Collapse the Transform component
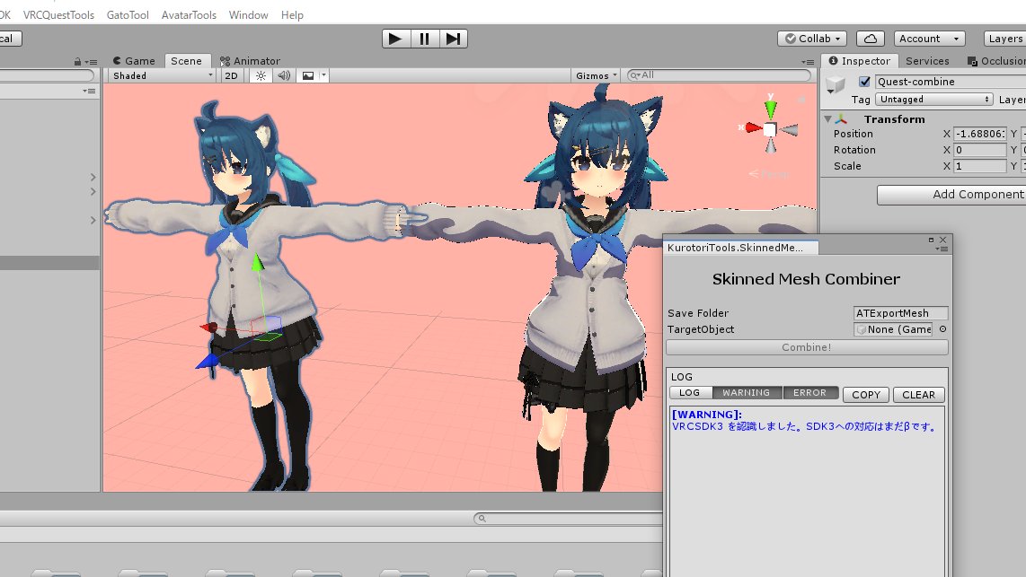Viewport: 1026px width, 577px height. (827, 119)
